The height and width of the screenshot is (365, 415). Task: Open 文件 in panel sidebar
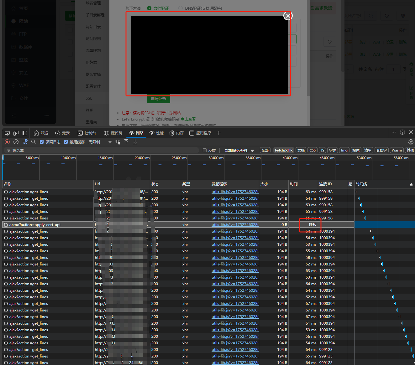click(24, 98)
